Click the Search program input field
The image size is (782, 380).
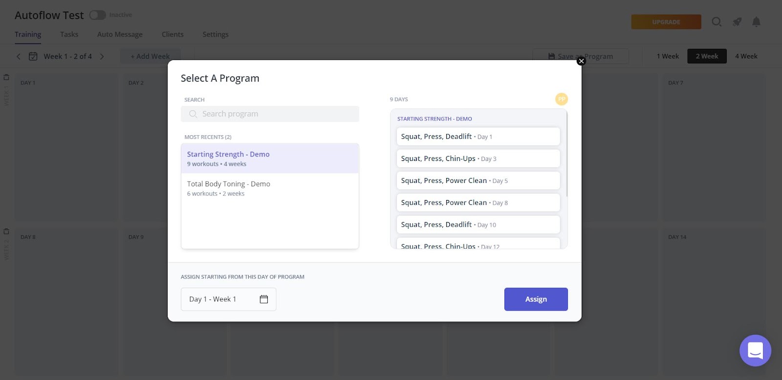[x=270, y=114]
